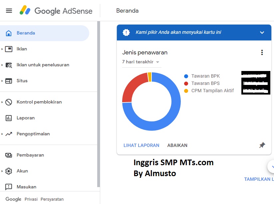Viewport: 274px width, 204px height.
Task: Pin the Jenis penawaran card
Action: (262, 145)
